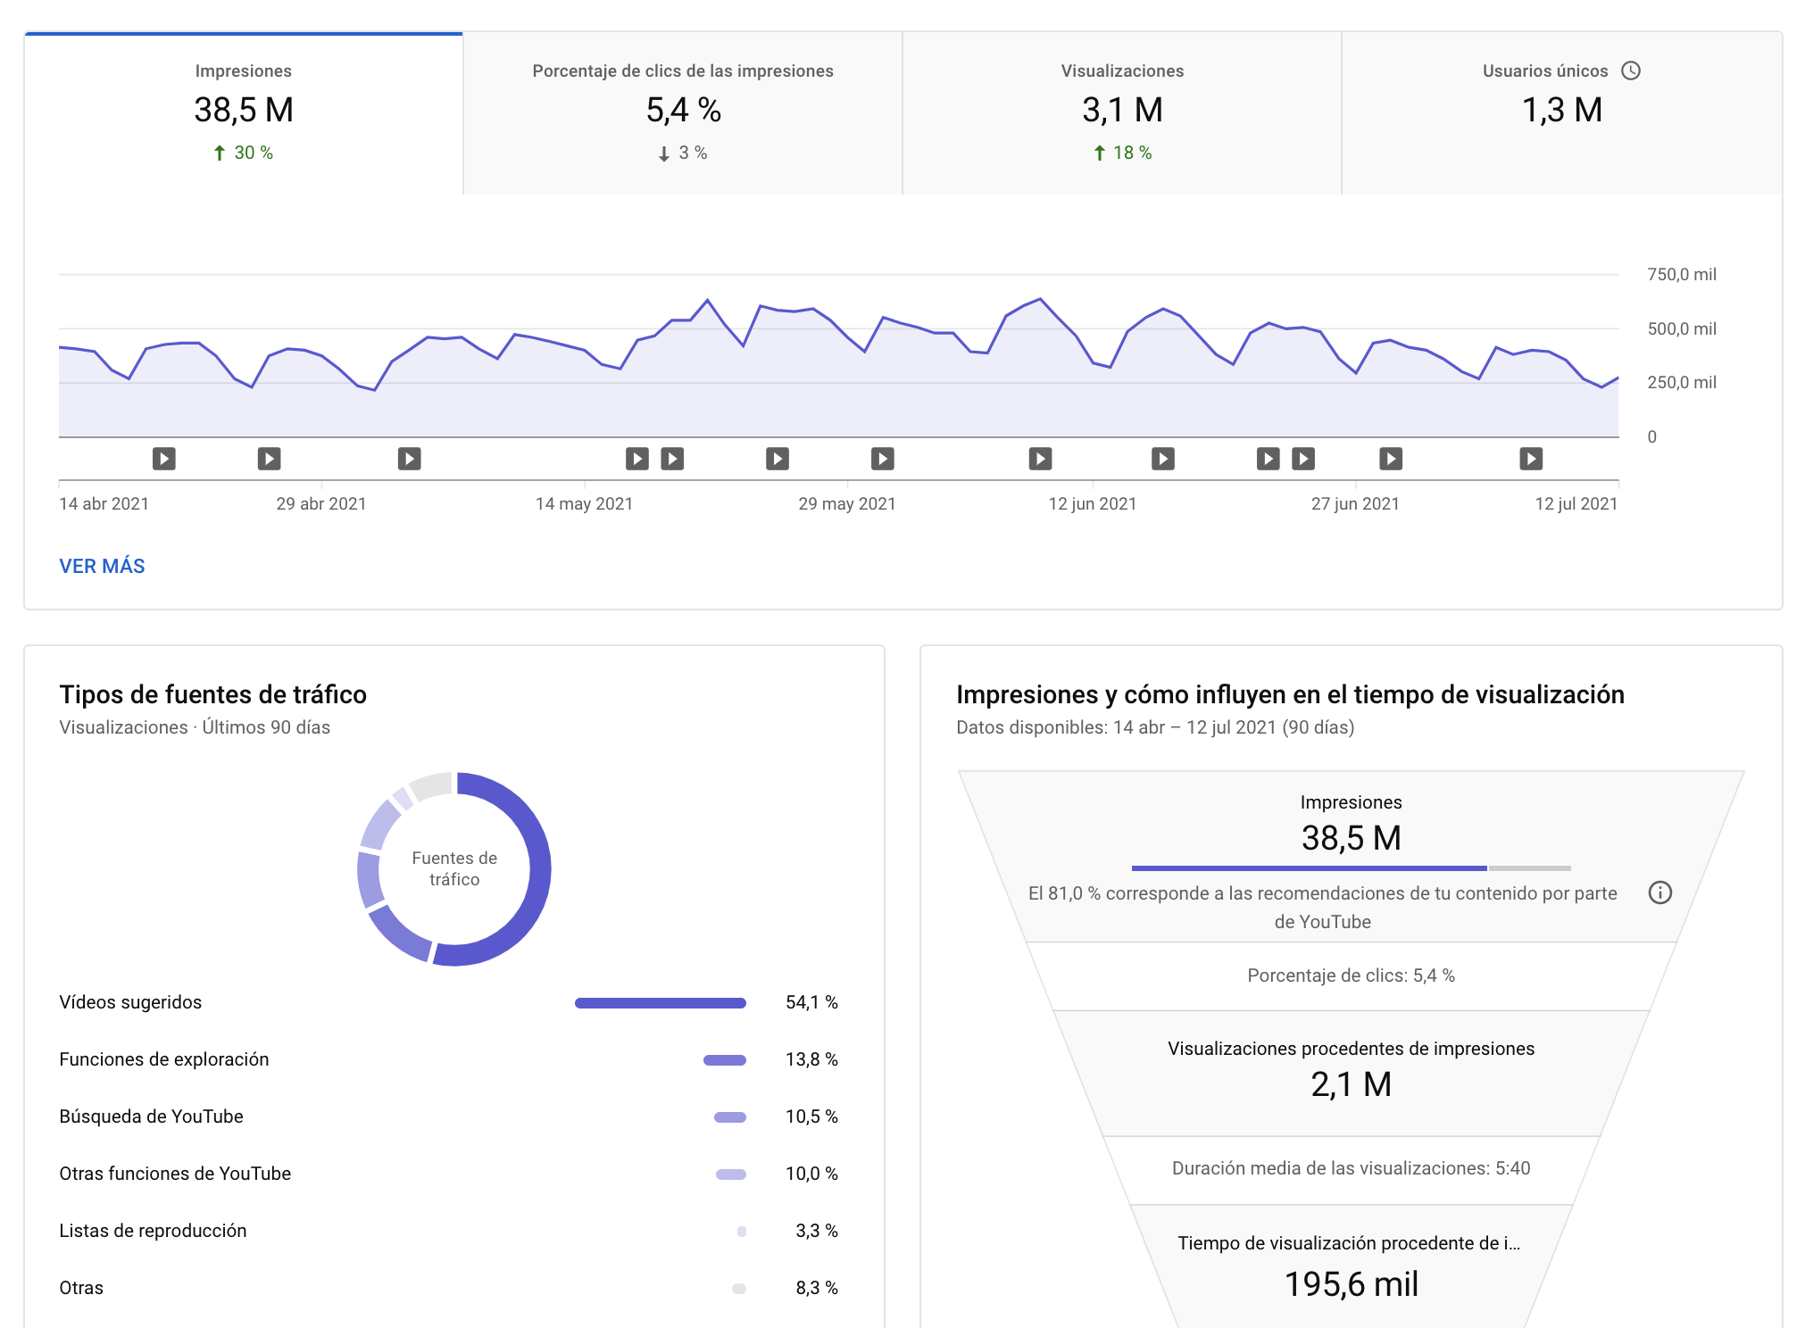Click the 13,8 % value
The height and width of the screenshot is (1328, 1805).
[x=811, y=1059]
